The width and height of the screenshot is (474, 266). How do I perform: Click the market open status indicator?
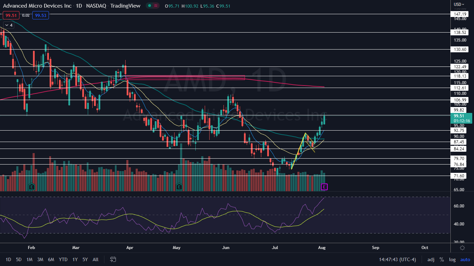[149, 6]
